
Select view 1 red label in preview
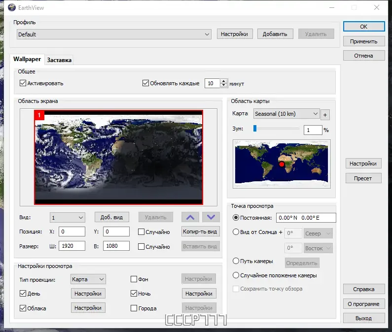(x=39, y=115)
